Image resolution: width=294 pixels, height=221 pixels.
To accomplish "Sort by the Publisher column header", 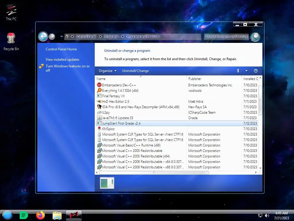I will [x=214, y=79].
